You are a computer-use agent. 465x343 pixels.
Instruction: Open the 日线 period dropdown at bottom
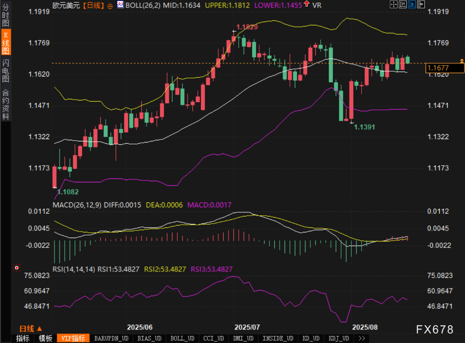31,329
